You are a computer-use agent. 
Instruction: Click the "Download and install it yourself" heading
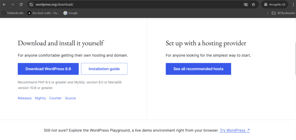(x=61, y=43)
